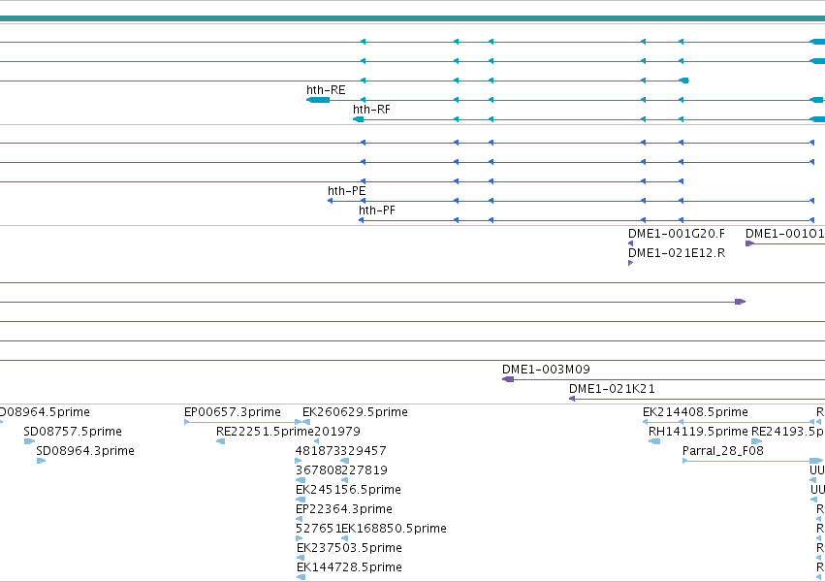Viewport: 825px width, 582px height.
Task: Open the DME1-001G20.F feature label
Action: point(676,234)
